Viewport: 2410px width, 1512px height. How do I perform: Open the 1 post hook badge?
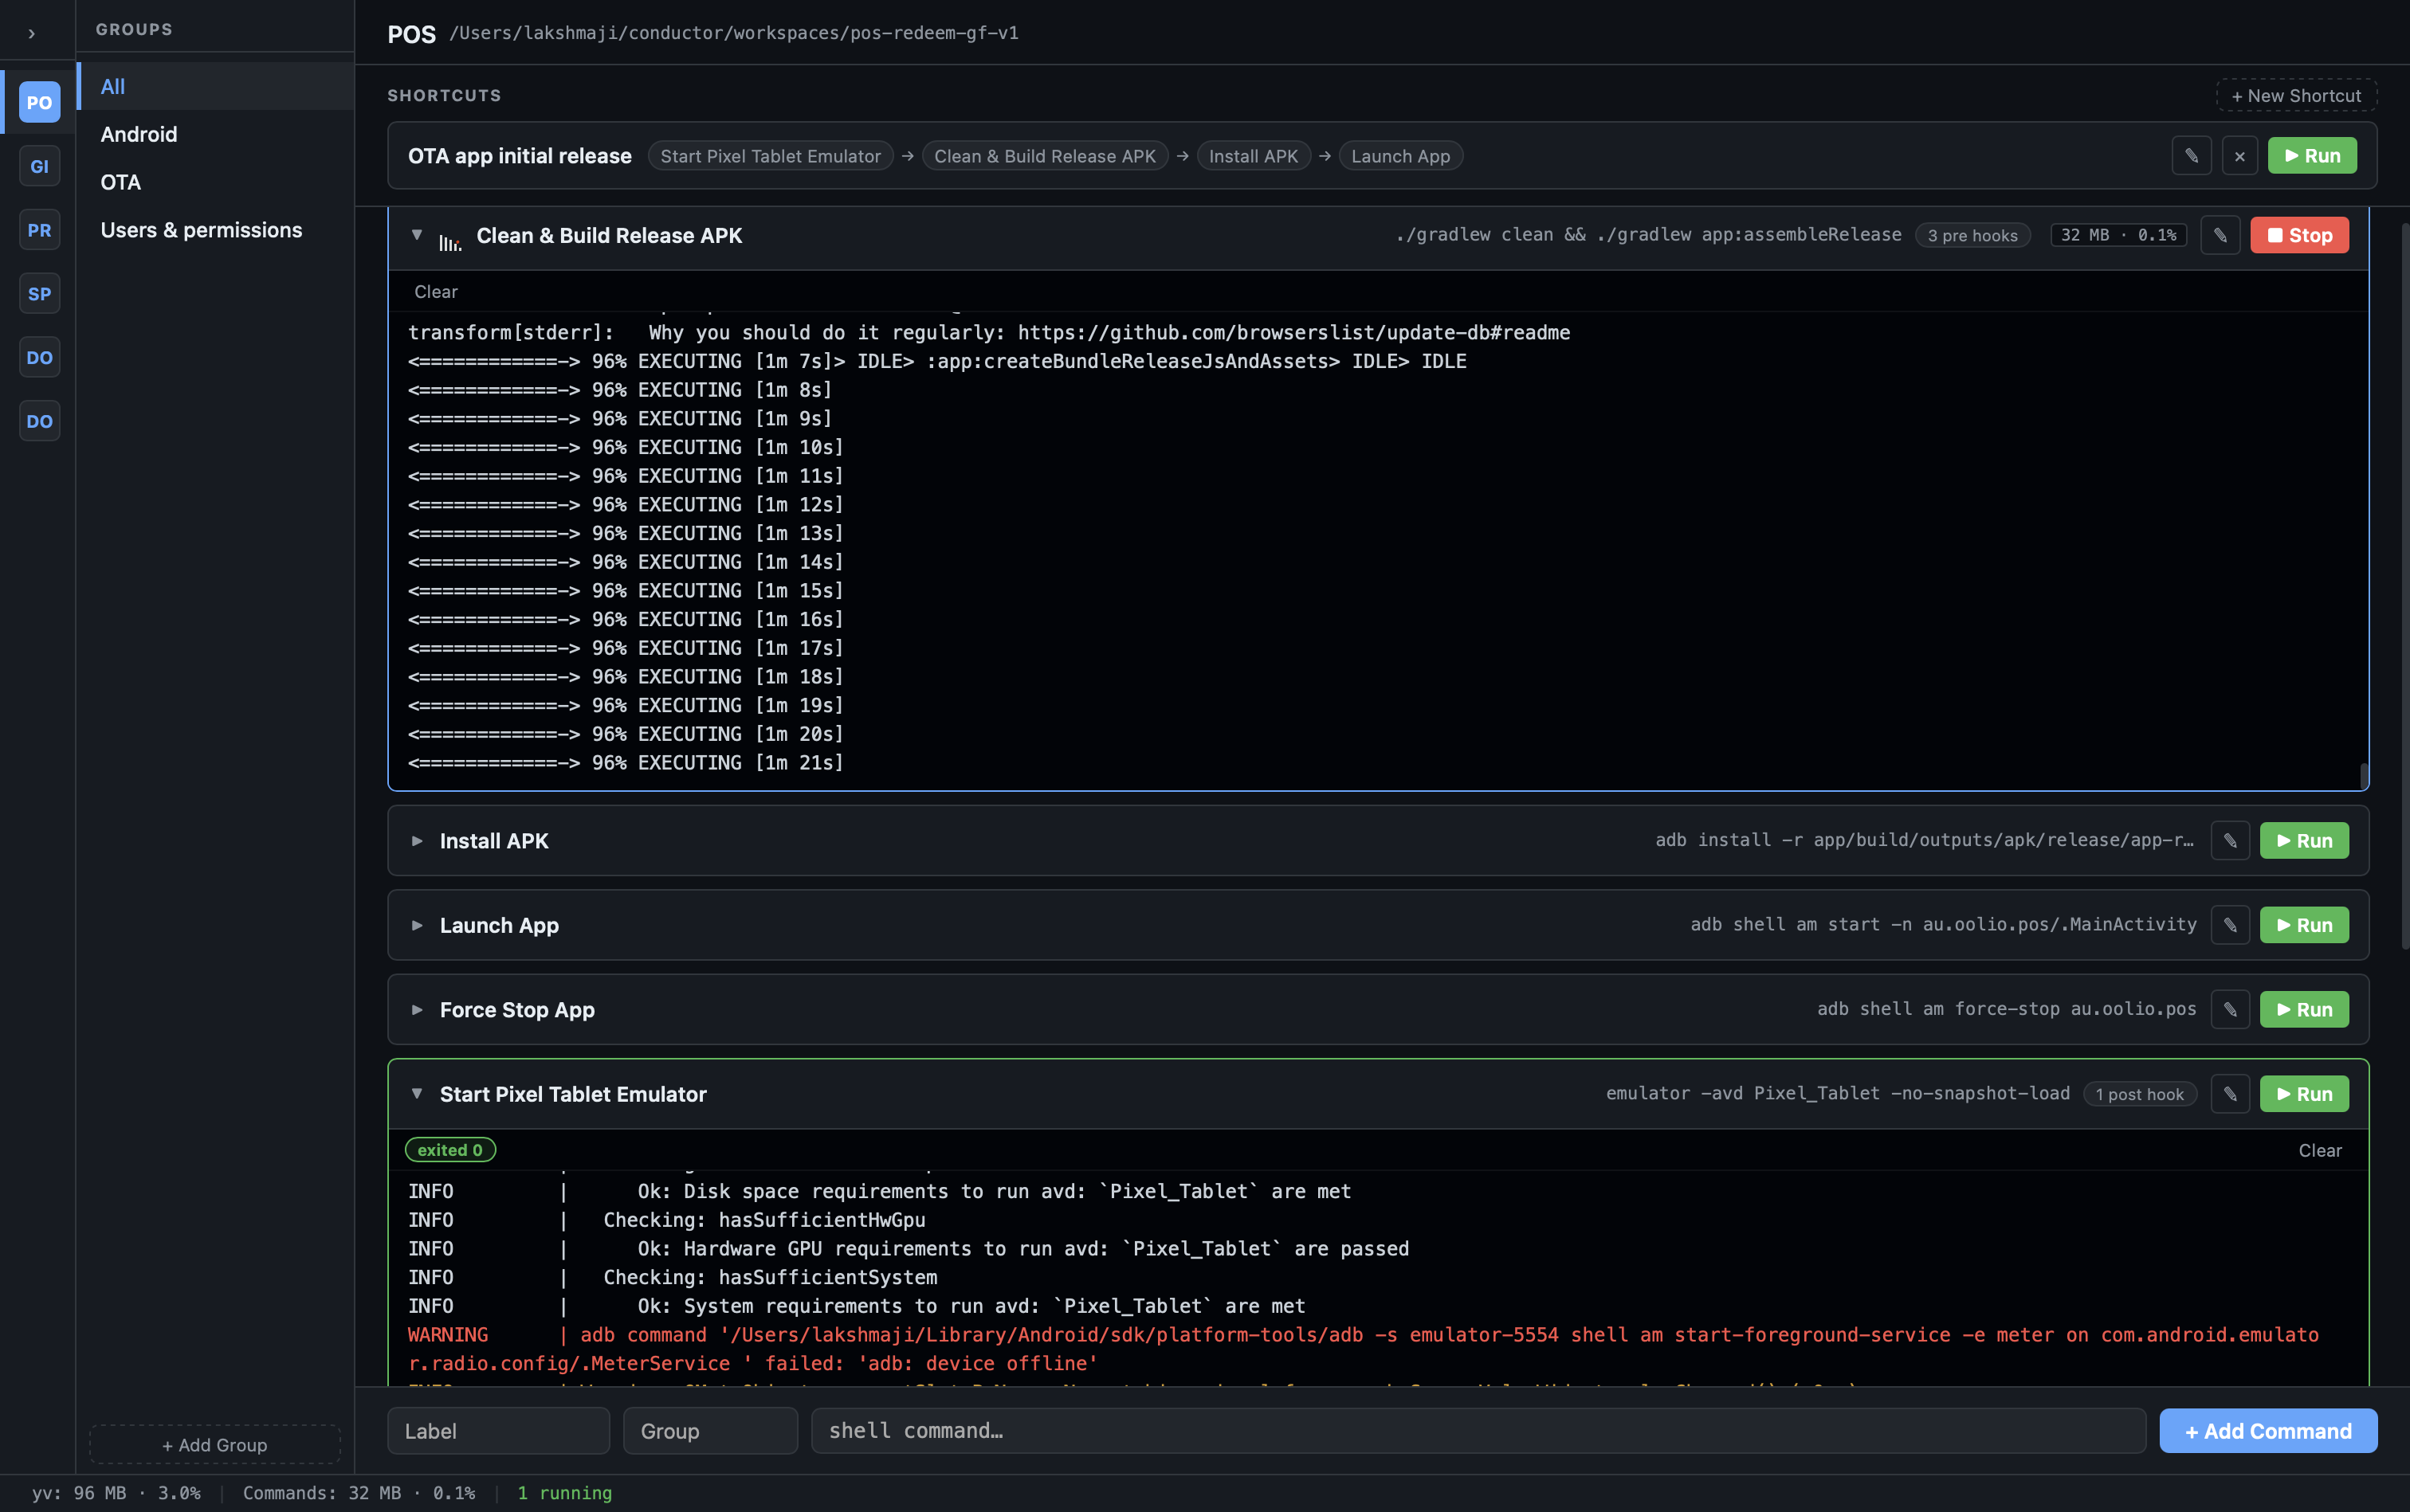coord(2140,1094)
